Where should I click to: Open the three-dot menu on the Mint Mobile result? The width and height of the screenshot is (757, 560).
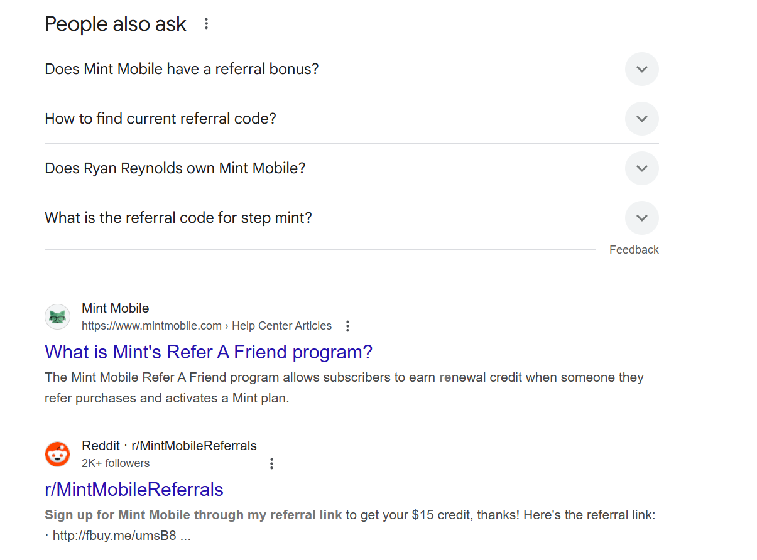click(x=347, y=326)
